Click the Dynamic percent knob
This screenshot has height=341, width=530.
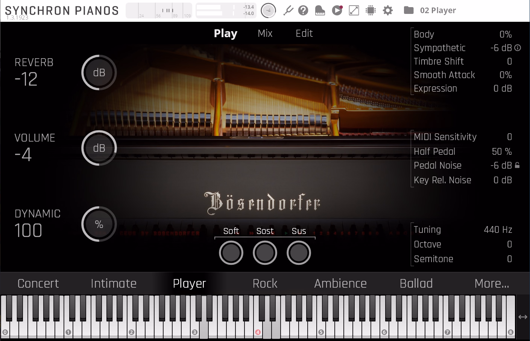[x=99, y=224]
